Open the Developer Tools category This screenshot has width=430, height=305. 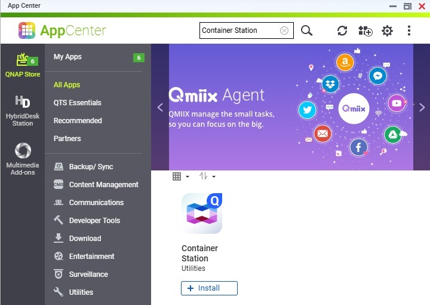94,221
